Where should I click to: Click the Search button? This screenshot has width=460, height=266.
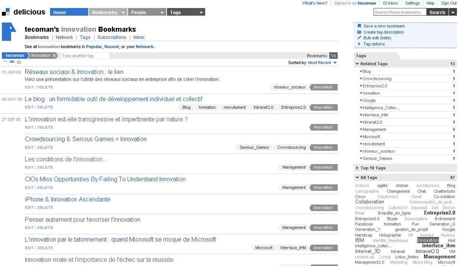[437, 12]
